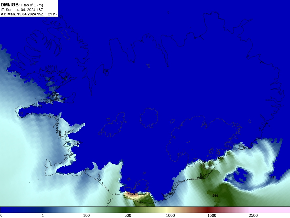The height and width of the screenshot is (218, 290).
Task: Click the 569 value on the map
Action: tap(215, 196)
